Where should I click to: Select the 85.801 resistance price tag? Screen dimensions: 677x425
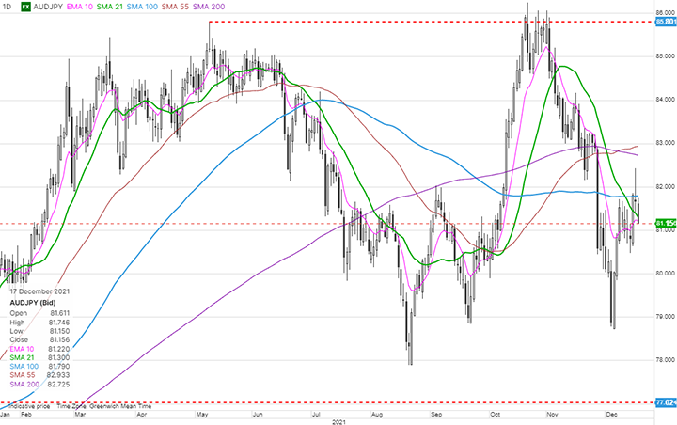(666, 22)
